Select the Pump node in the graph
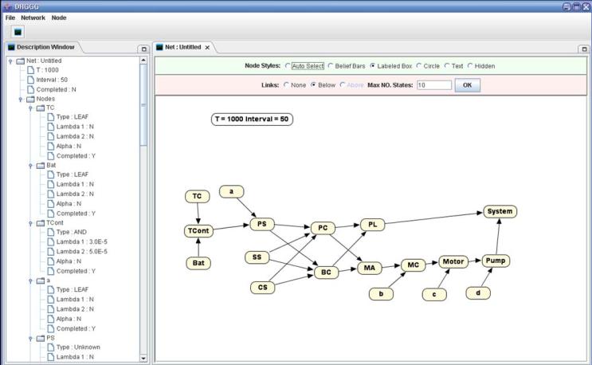This screenshot has height=365, width=592. 495,261
